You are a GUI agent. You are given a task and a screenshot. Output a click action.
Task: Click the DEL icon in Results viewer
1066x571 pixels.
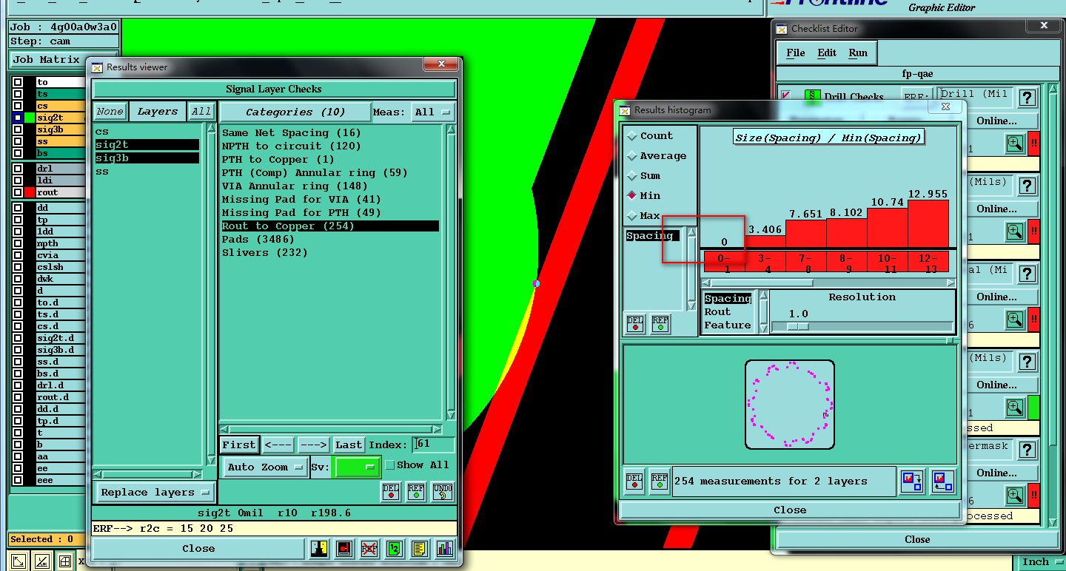pyautogui.click(x=392, y=491)
